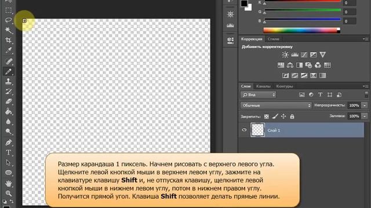Image resolution: width=371 pixels, height=208 pixels.
Task: Select the Dodge tool
Action: pyautogui.click(x=9, y=132)
